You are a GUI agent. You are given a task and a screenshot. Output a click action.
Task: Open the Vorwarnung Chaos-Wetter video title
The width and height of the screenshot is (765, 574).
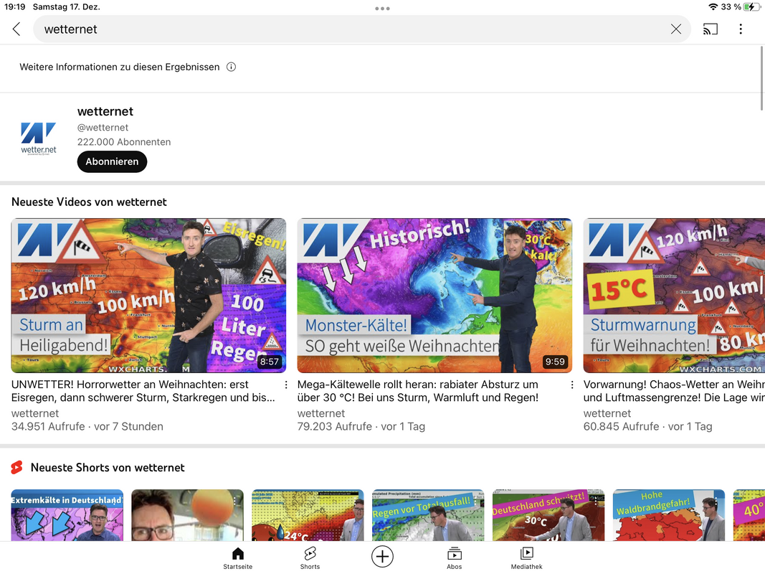[x=674, y=391]
